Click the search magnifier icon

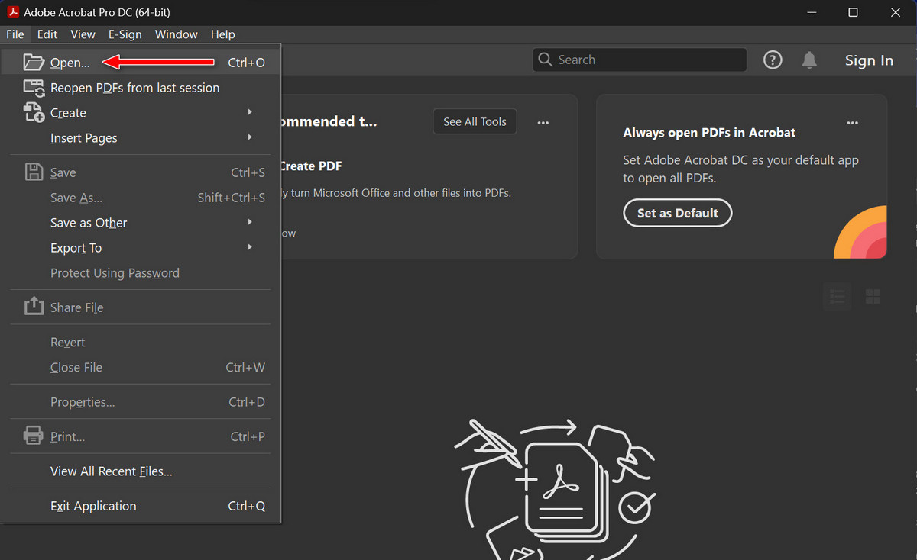click(545, 59)
